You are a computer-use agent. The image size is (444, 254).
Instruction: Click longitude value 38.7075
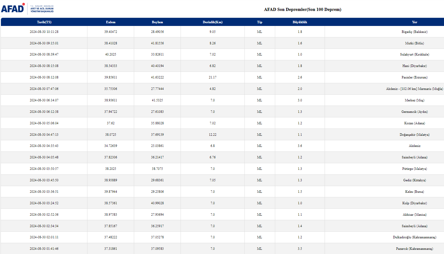[x=157, y=169]
